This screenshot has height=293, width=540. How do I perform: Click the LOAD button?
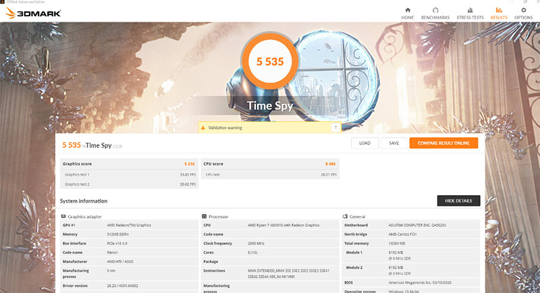pos(364,143)
